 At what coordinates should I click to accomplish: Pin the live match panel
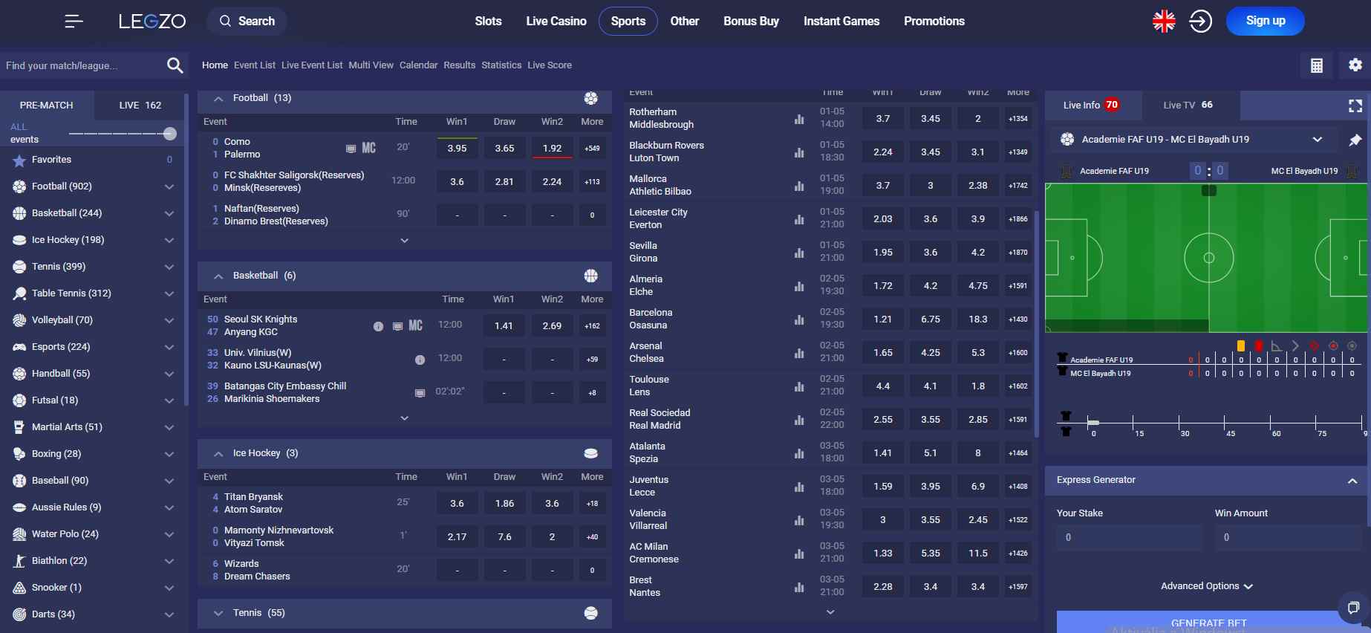[1355, 140]
